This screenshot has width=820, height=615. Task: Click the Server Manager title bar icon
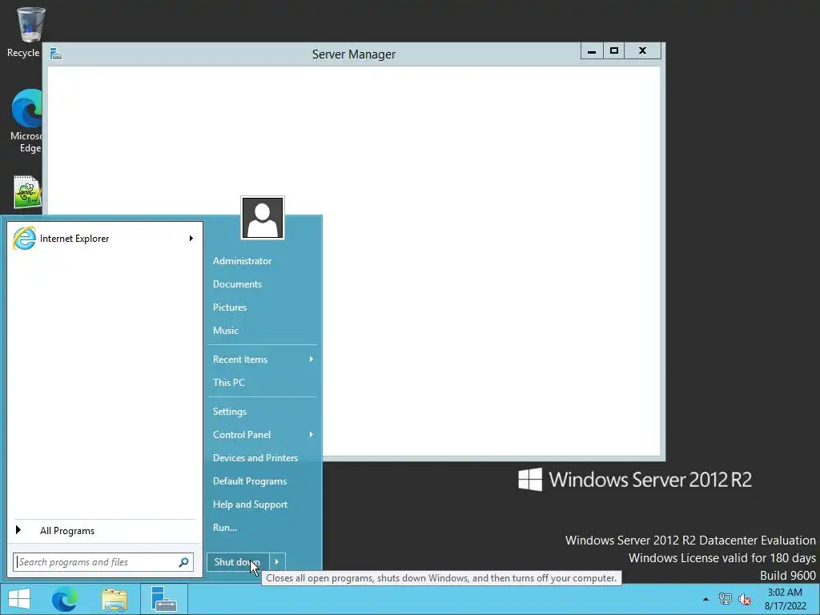coord(56,54)
